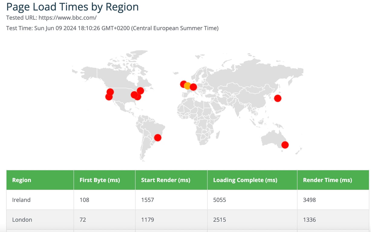Select the red marker in southeastern Australia
The width and height of the screenshot is (371, 232).
click(285, 145)
